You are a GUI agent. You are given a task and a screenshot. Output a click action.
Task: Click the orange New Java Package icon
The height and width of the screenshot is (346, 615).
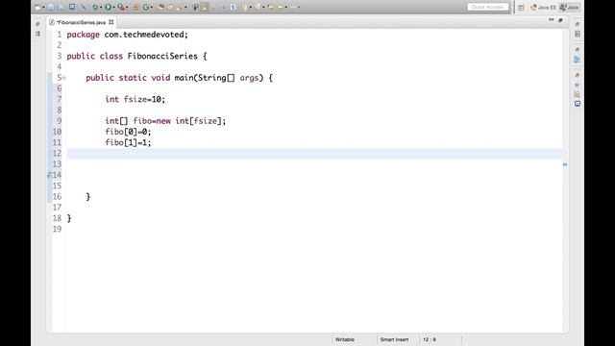[135, 7]
